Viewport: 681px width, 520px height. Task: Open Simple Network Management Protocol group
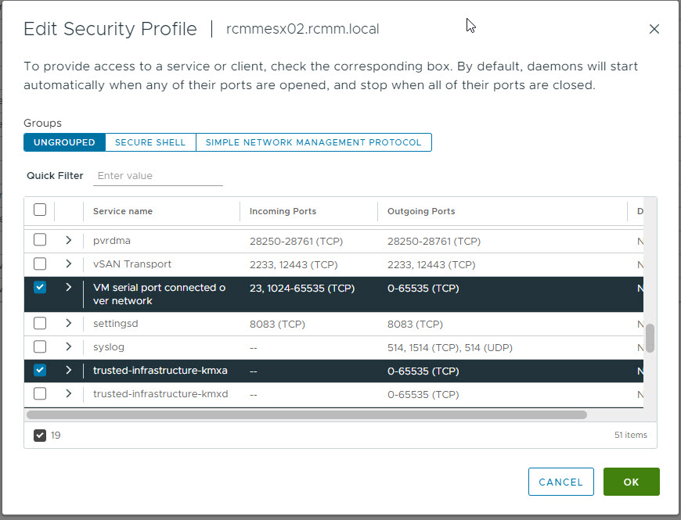pos(314,142)
